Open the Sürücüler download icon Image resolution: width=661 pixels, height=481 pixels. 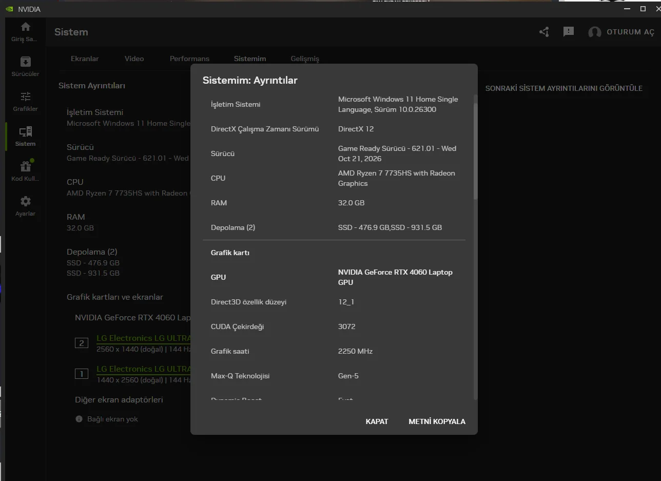(25, 62)
